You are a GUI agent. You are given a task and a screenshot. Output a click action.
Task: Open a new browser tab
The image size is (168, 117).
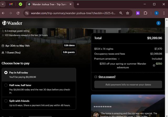78,4
